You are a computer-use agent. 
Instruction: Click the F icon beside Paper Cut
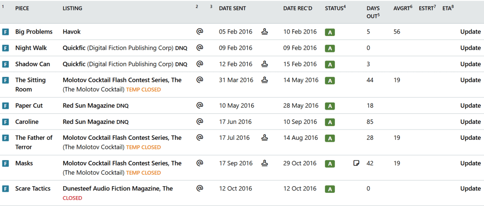point(6,106)
